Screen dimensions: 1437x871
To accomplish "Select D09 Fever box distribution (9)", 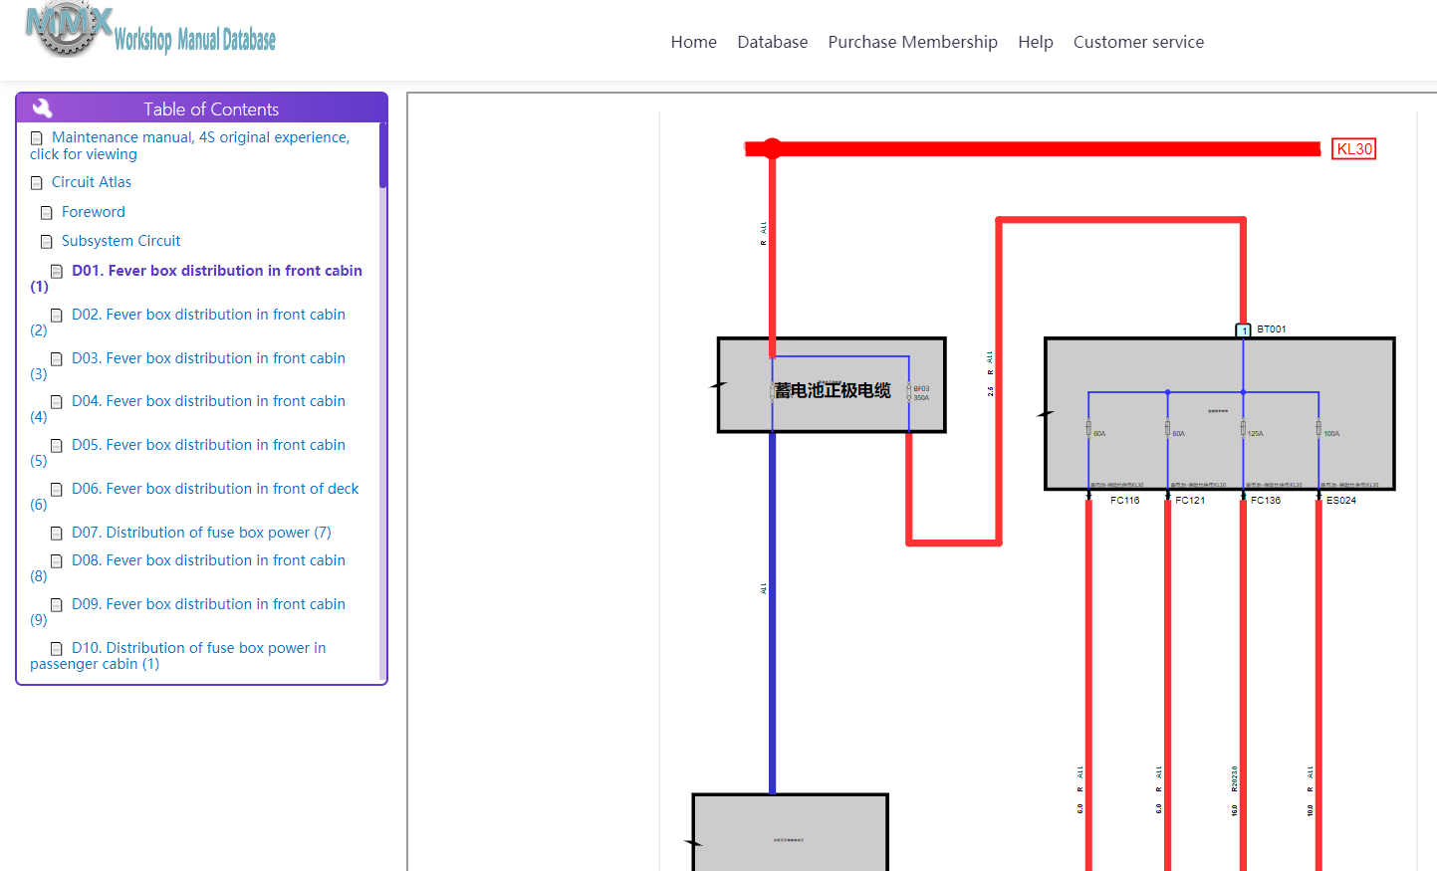I will click(188, 612).
